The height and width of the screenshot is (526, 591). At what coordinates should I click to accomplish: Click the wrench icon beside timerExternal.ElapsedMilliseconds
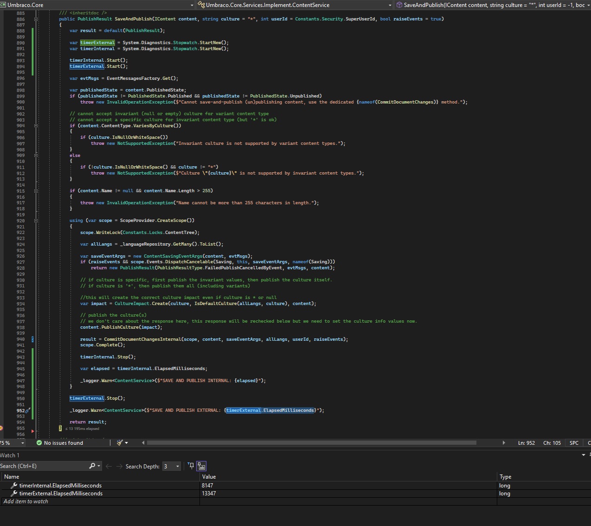[14, 494]
